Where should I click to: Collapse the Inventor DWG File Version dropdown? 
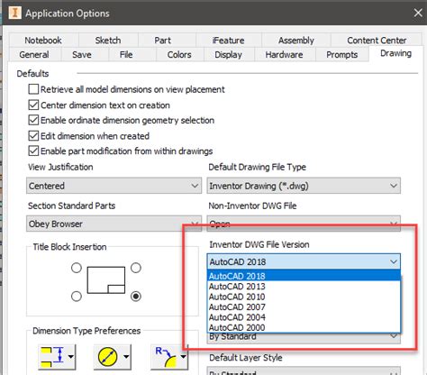[304, 261]
